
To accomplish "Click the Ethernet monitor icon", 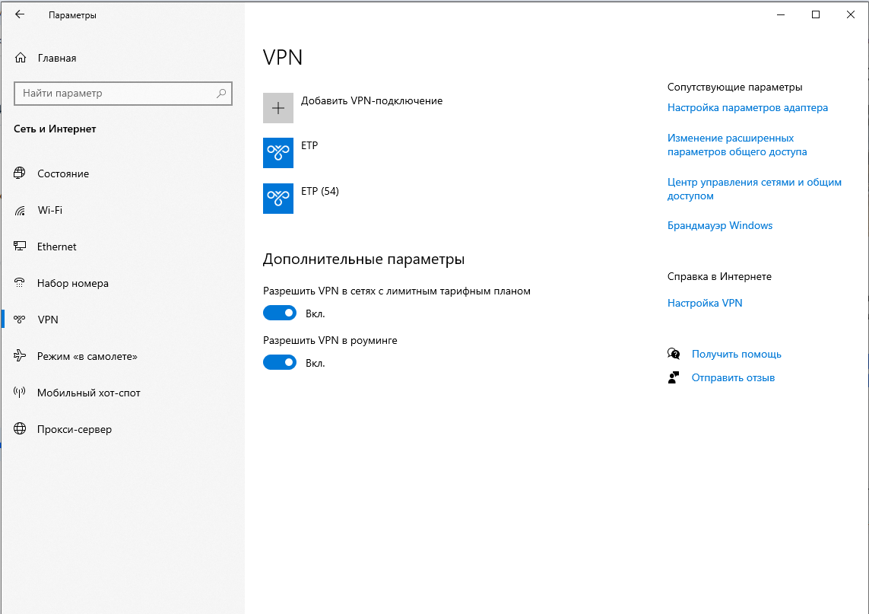I will pos(20,247).
